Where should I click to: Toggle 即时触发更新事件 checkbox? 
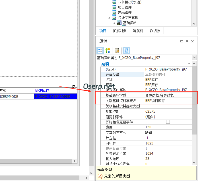point(168,122)
